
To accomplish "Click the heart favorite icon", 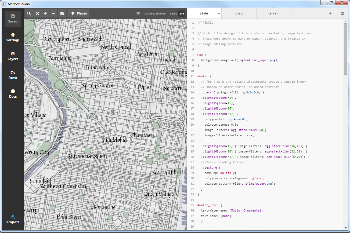I will point(138,13).
